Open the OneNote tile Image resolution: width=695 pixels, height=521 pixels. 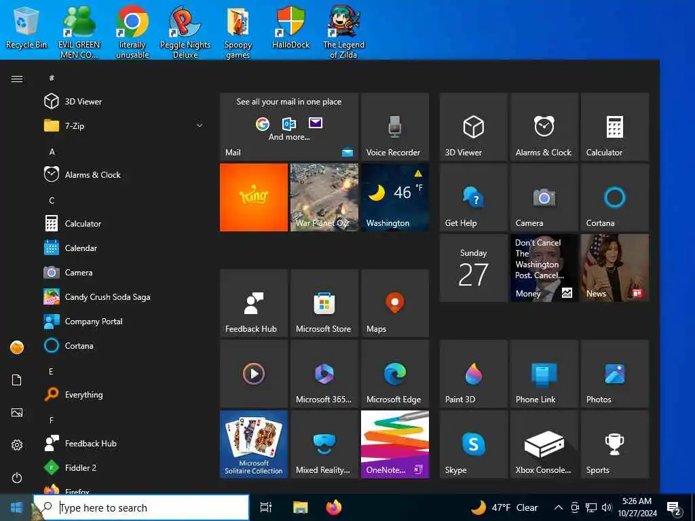(x=395, y=444)
